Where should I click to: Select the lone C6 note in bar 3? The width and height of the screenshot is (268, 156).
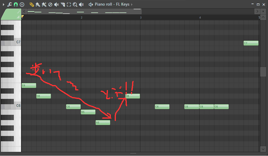click(162, 107)
